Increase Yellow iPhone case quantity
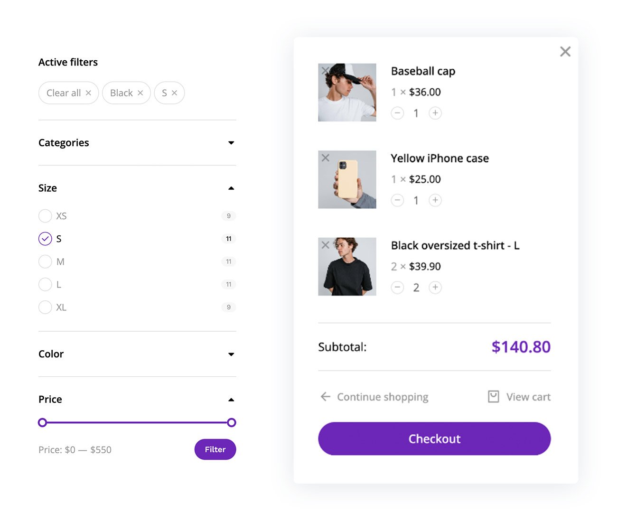The image size is (617, 522). pos(435,200)
